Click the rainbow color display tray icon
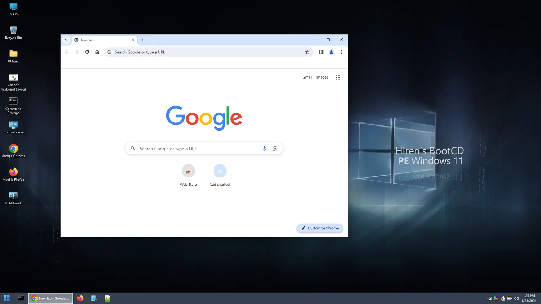 coord(496,299)
